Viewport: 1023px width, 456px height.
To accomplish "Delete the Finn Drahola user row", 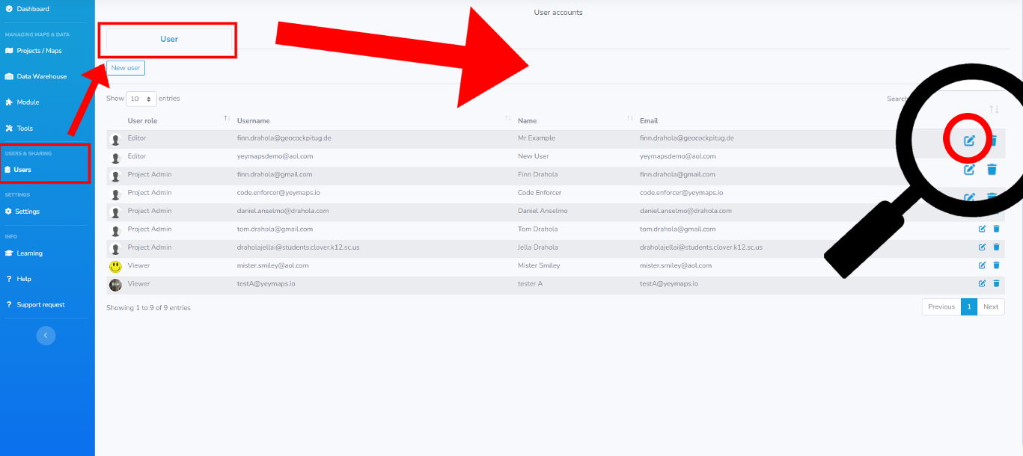I will (x=992, y=170).
